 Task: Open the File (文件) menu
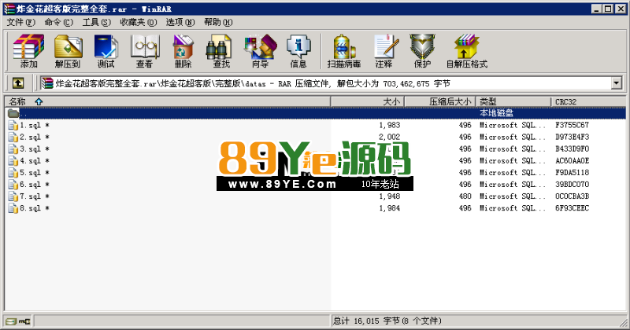coord(21,22)
